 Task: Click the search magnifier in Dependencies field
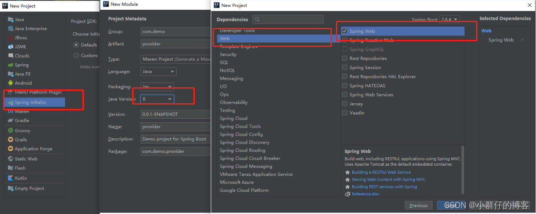[x=257, y=19]
